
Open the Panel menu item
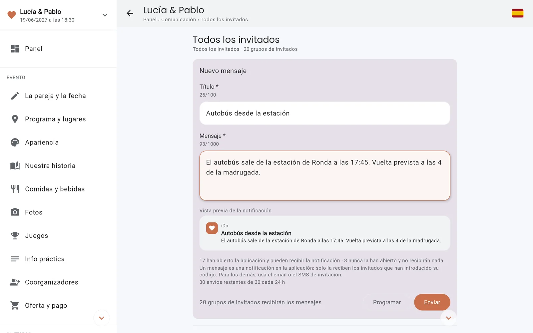pos(58,49)
